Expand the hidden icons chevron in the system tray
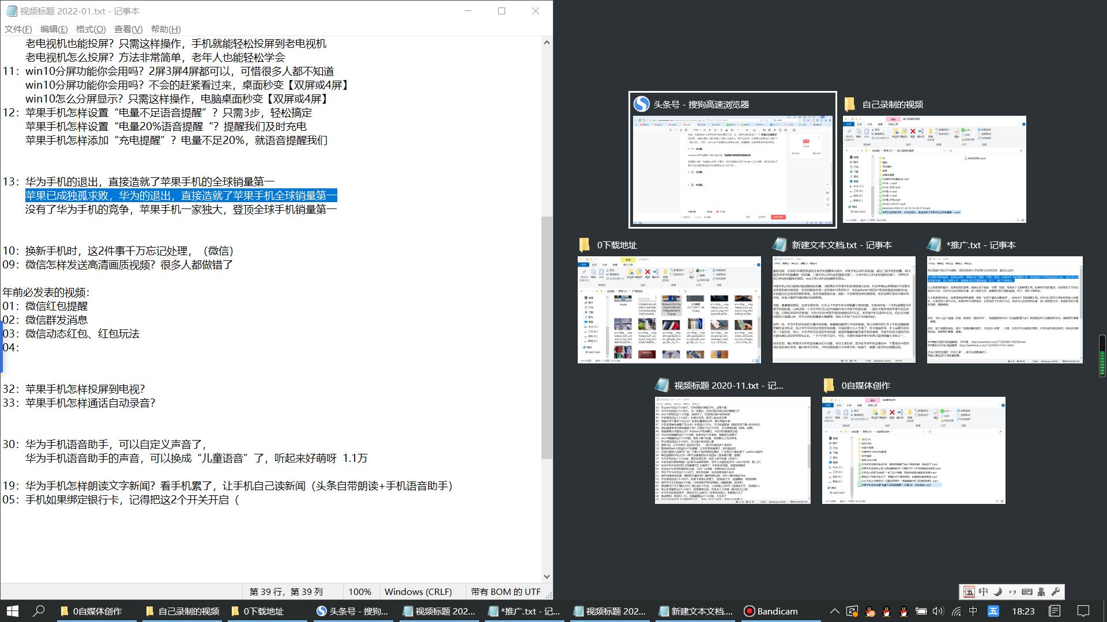This screenshot has height=622, width=1107. click(x=834, y=612)
